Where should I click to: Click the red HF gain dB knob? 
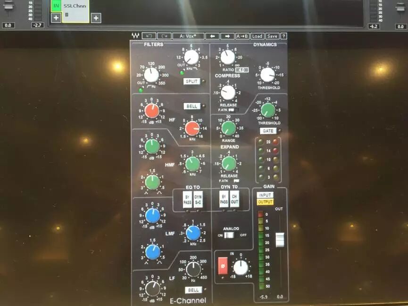tap(152, 110)
